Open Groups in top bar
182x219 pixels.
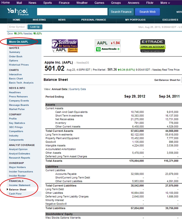click(x=116, y=3)
